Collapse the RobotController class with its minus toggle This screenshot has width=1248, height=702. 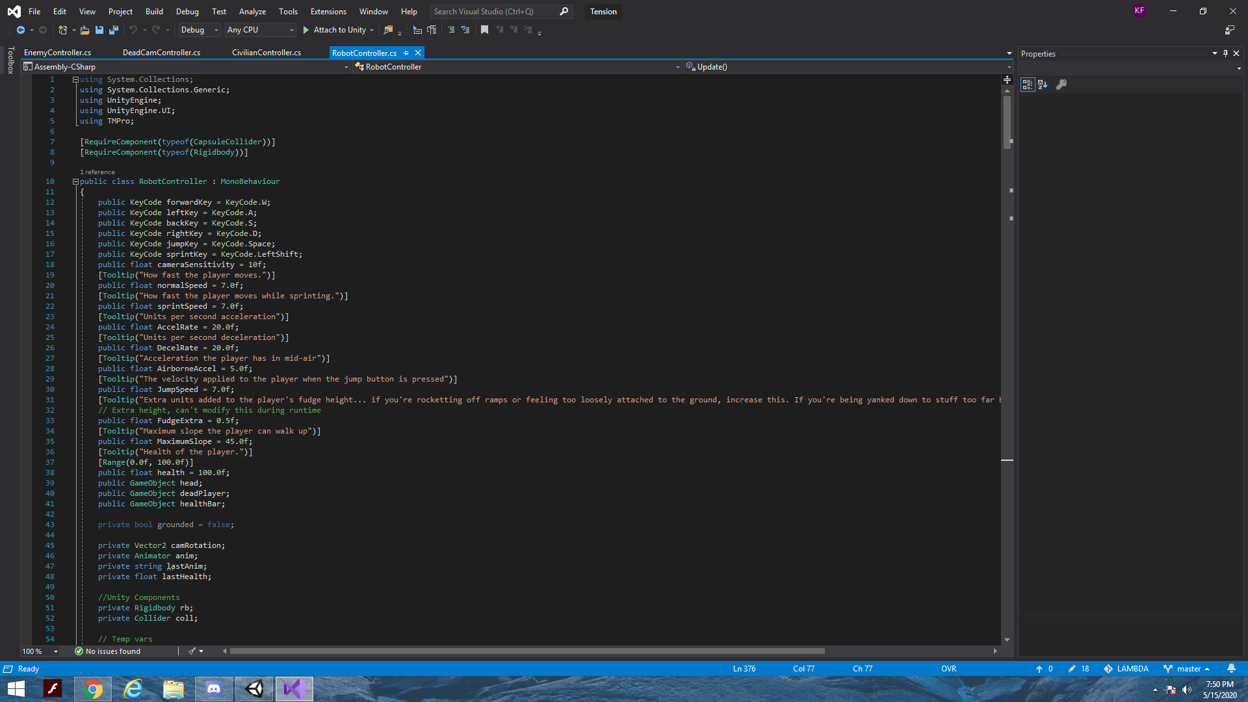point(75,181)
